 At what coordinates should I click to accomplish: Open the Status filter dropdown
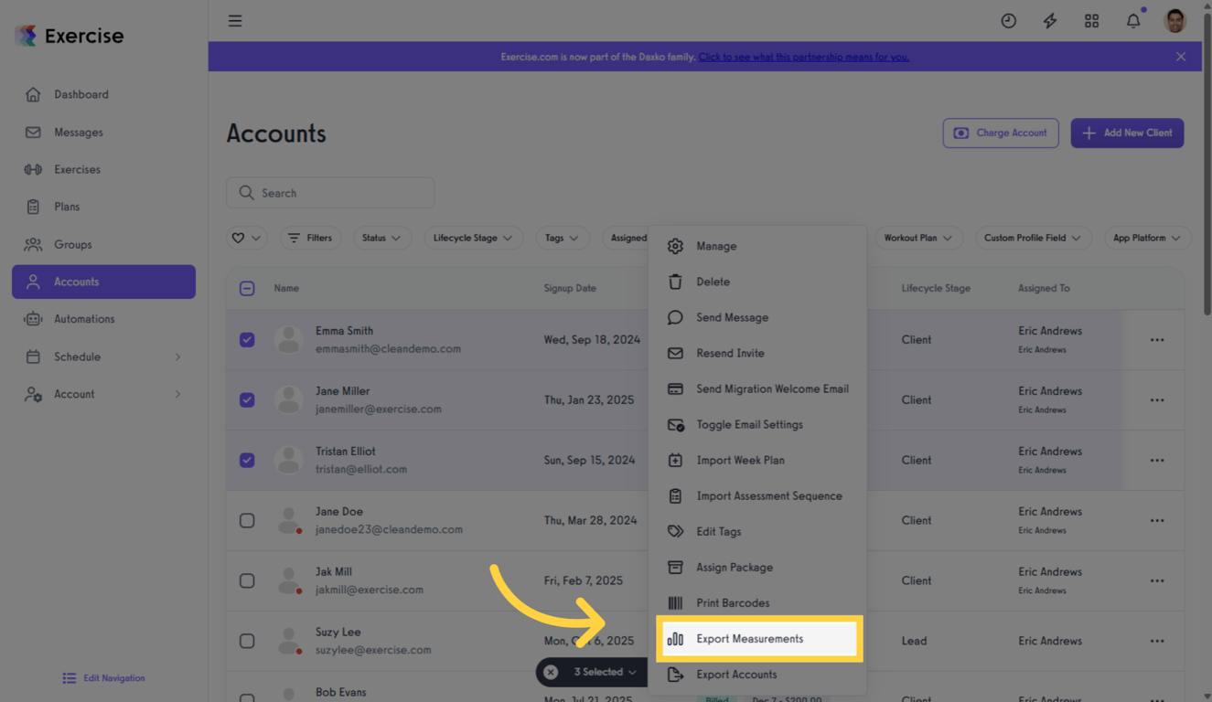[382, 238]
